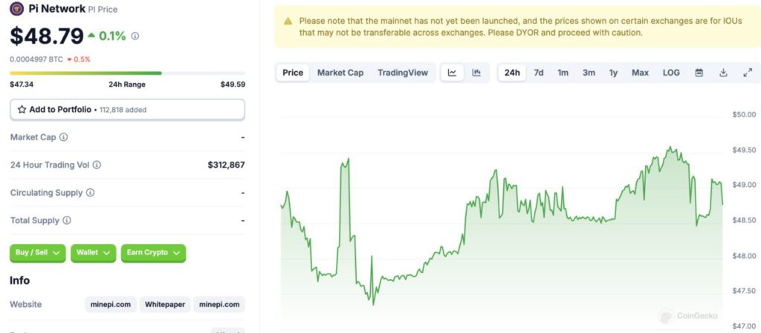The image size is (761, 333).
Task: Download the chart data
Action: (x=723, y=73)
